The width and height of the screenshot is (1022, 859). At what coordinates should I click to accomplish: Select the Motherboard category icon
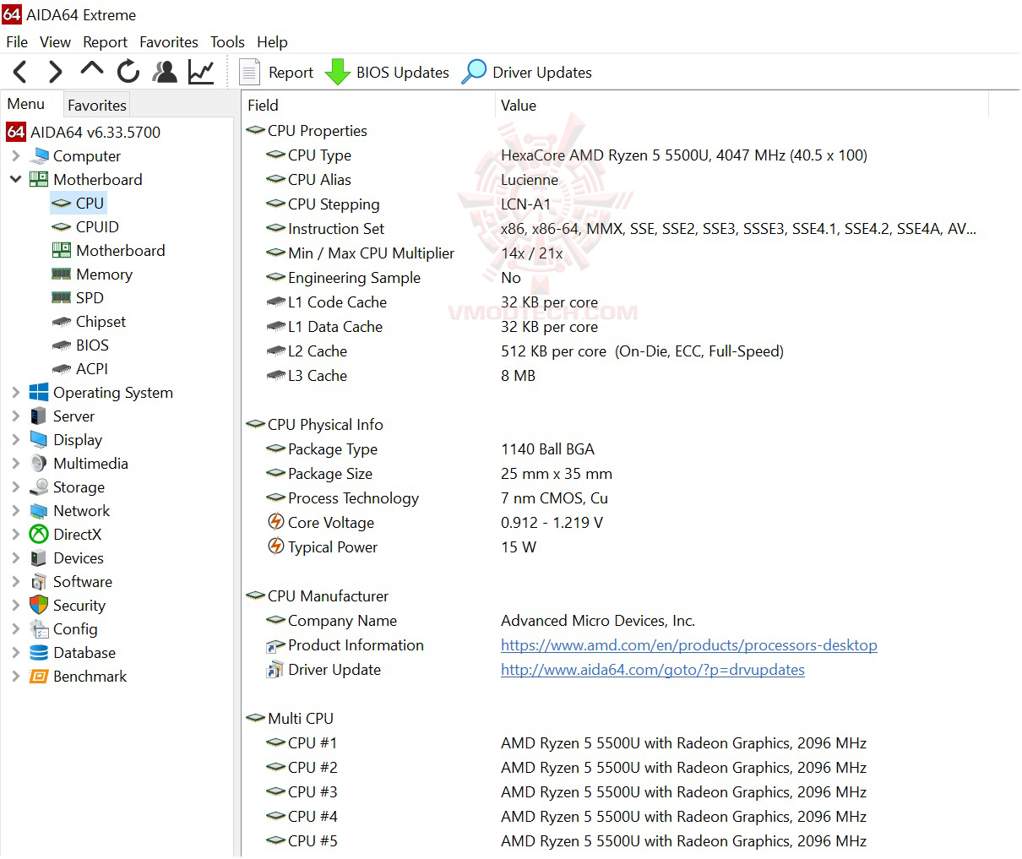39,179
